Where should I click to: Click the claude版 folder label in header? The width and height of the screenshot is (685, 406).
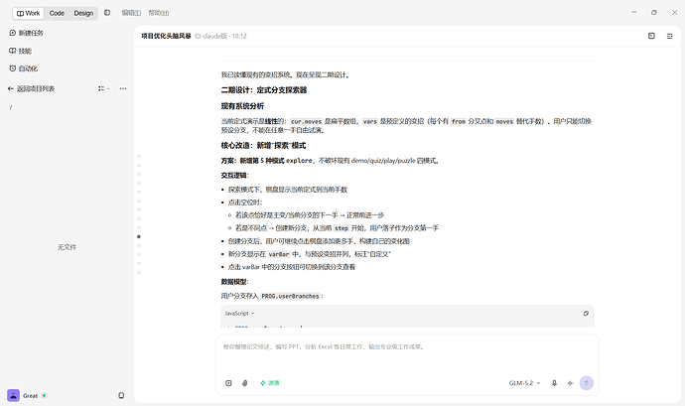211,36
